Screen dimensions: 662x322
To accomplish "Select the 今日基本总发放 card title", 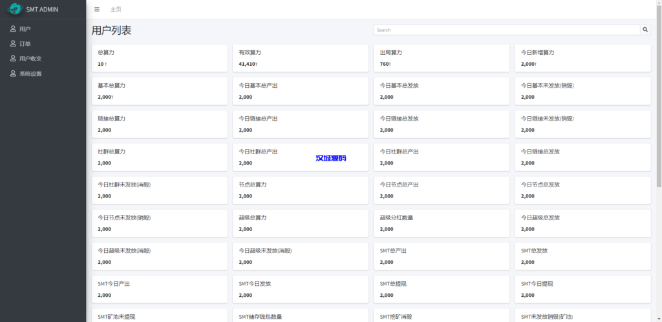I will [400, 86].
